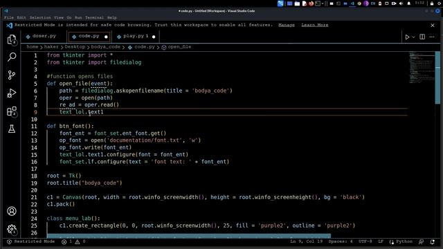The width and height of the screenshot is (443, 249).
Task: Click the home breadcrumb segment
Action: pyautogui.click(x=33, y=47)
